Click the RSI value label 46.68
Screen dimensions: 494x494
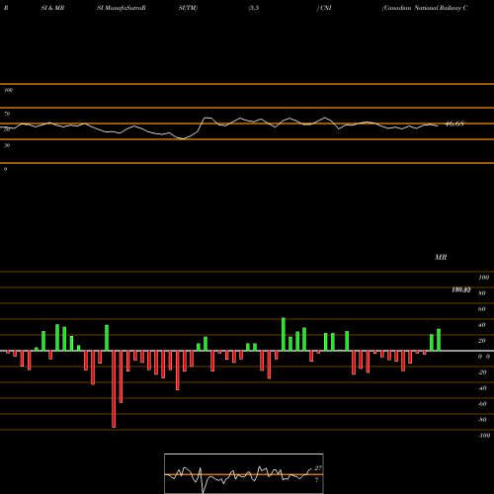click(x=454, y=123)
